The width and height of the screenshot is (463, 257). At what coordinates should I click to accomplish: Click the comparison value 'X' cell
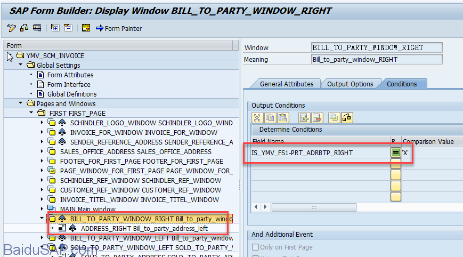[x=405, y=152]
